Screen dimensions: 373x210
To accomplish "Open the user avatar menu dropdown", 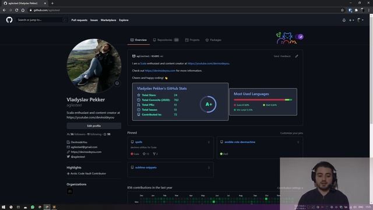I will pyautogui.click(x=360, y=20).
